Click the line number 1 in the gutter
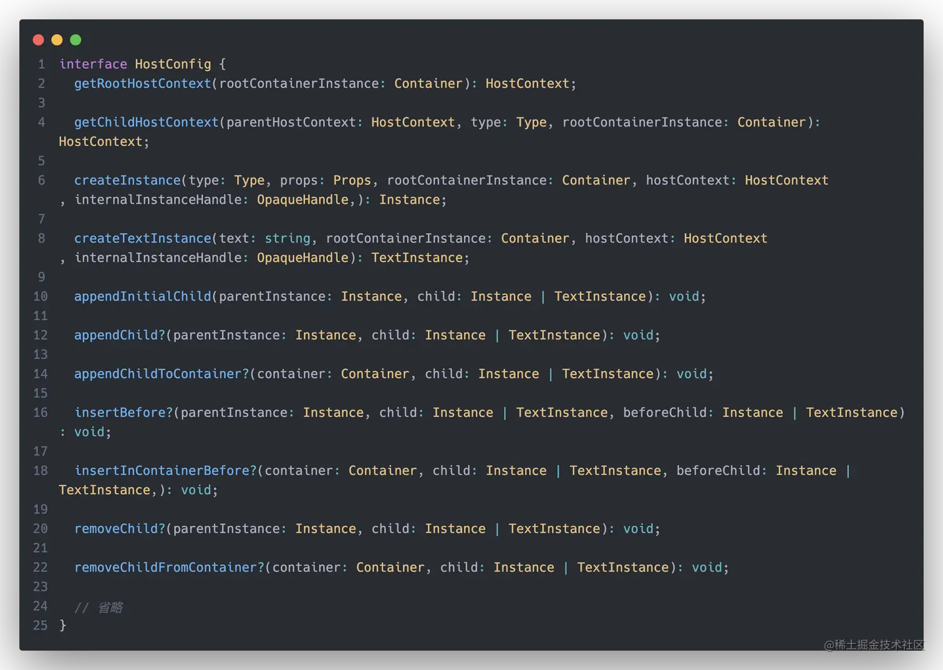Screen dimensions: 943x670 pyautogui.click(x=42, y=64)
